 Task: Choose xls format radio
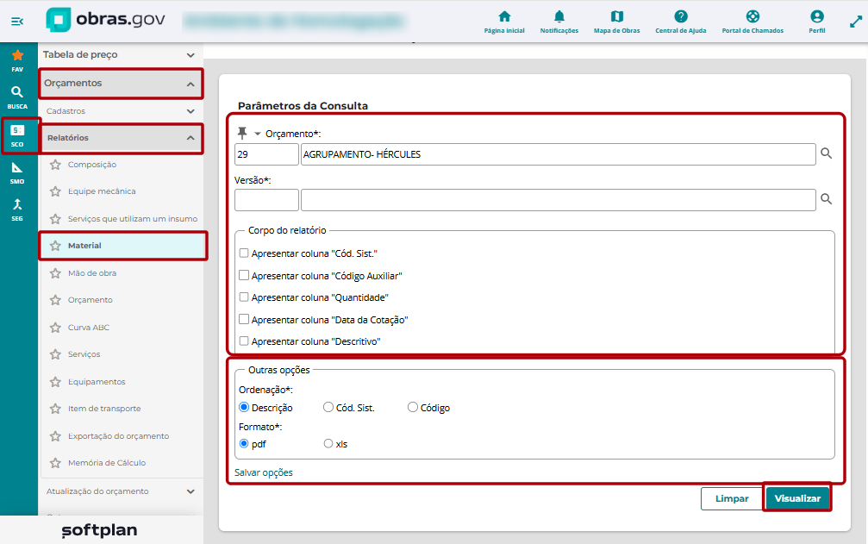point(328,443)
